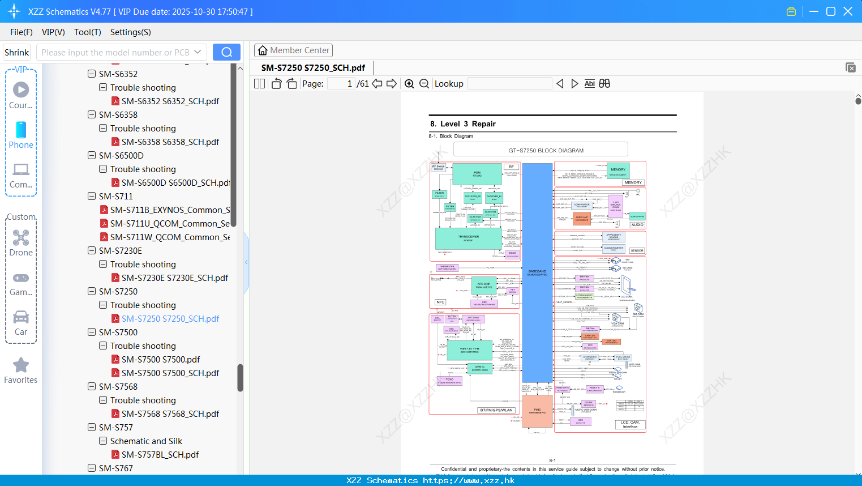The image size is (862, 486).
Task: Collapse the SM-S7250 tree node
Action: pos(92,291)
